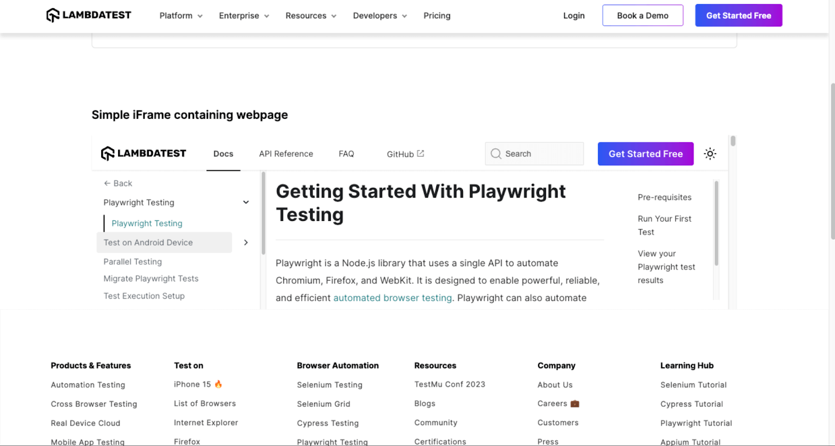Click the GitHub external link icon
The width and height of the screenshot is (835, 446).
(421, 153)
